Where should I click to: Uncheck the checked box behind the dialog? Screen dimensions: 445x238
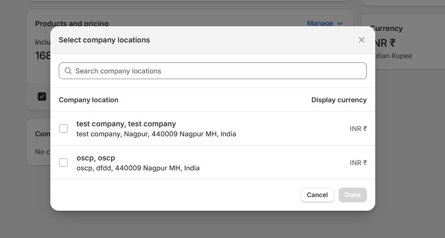pos(42,96)
